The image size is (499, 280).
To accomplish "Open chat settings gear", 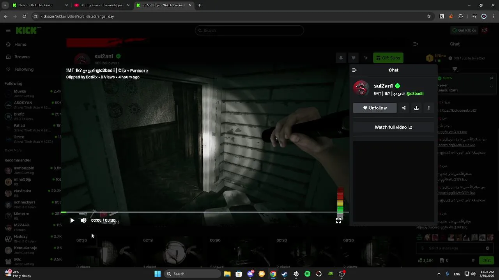I will [x=473, y=260].
